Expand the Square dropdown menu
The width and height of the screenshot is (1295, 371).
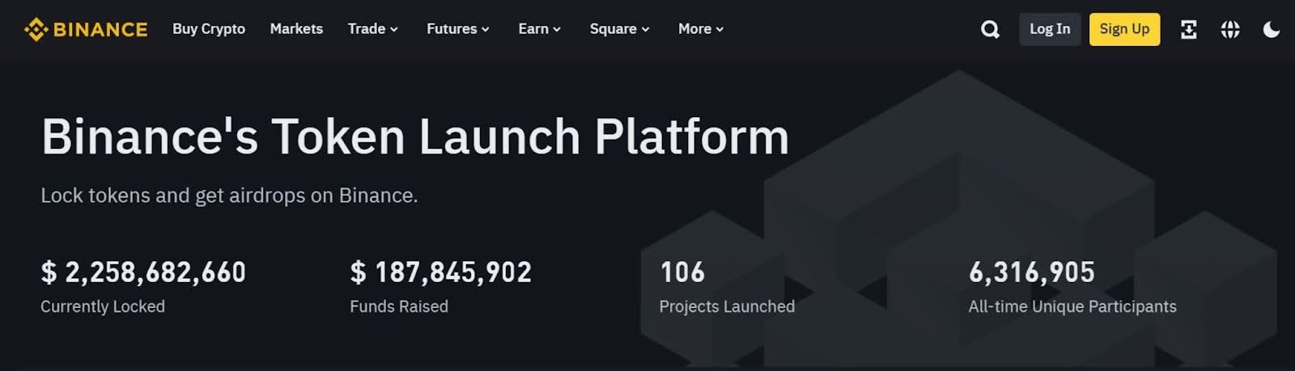620,29
